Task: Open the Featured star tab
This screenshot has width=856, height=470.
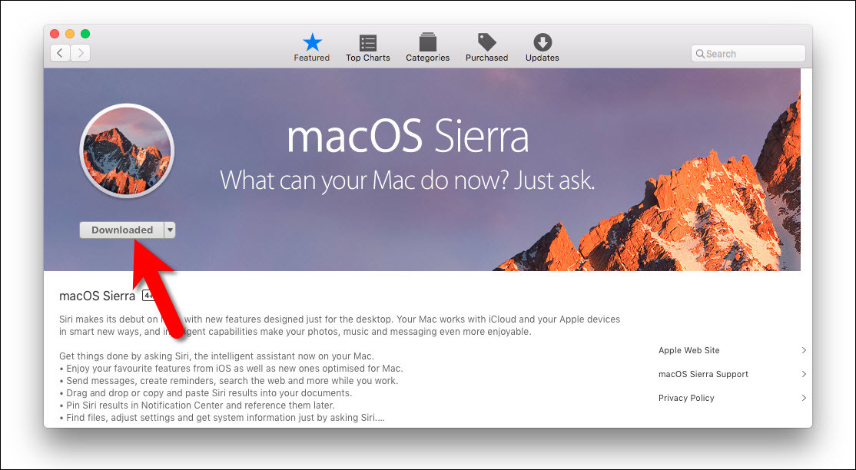Action: [312, 48]
